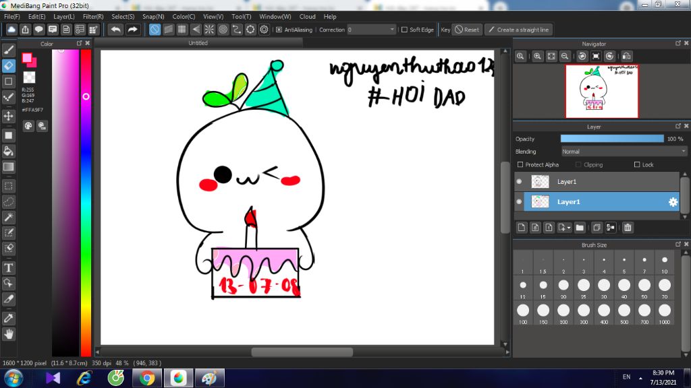Pick brush size 10
This screenshot has height=388, width=691.
click(665, 263)
